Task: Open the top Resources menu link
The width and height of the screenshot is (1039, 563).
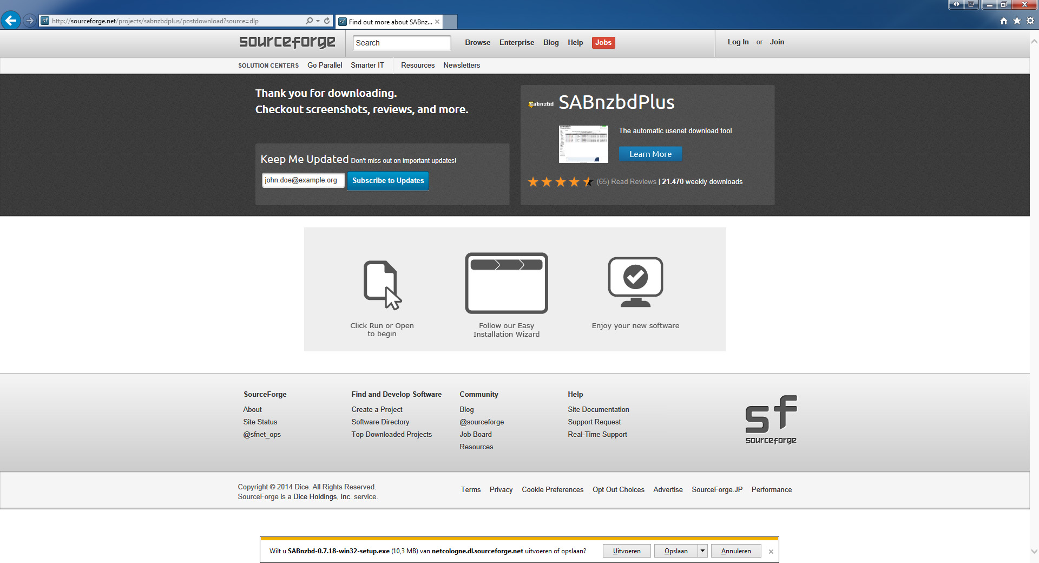Action: point(418,65)
